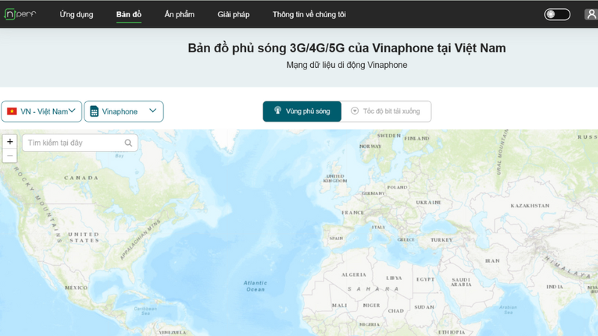
Task: Switch to Tốc độ bit tải xuống tab
Action: pos(386,111)
